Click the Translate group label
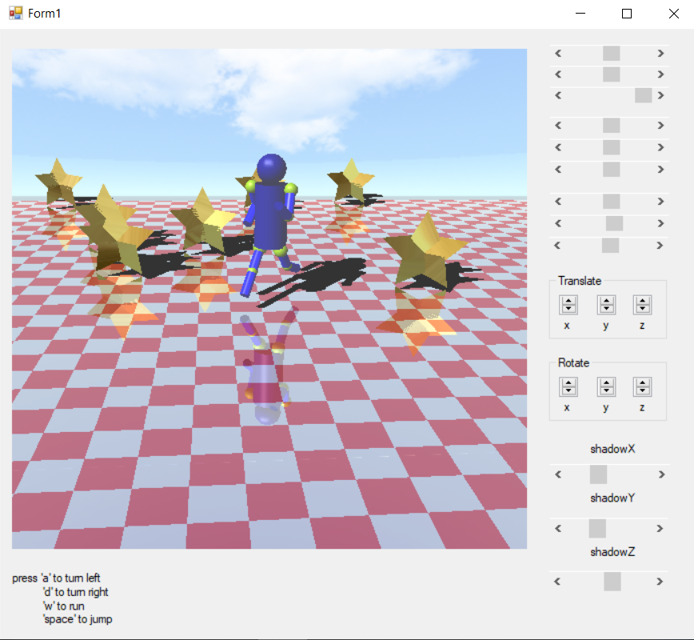Image resolution: width=694 pixels, height=640 pixels. point(580,281)
